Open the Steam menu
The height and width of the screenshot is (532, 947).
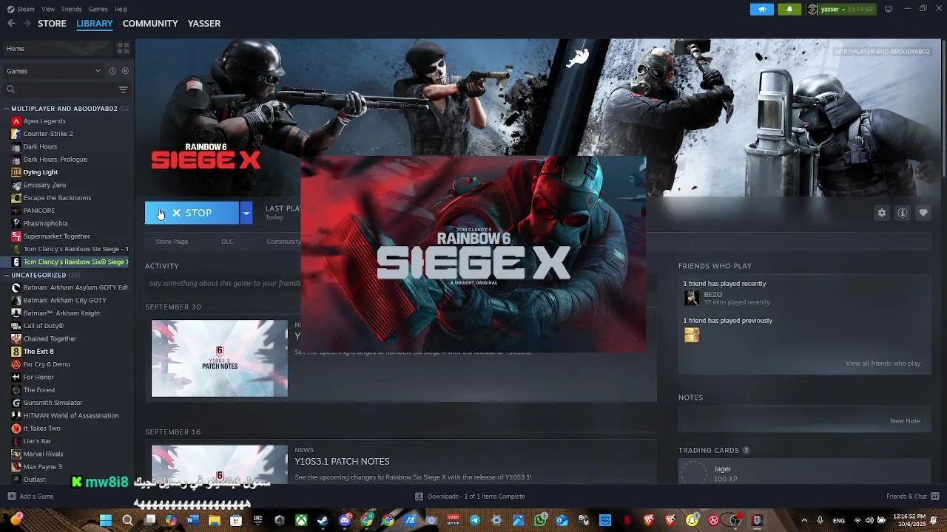click(x=26, y=9)
